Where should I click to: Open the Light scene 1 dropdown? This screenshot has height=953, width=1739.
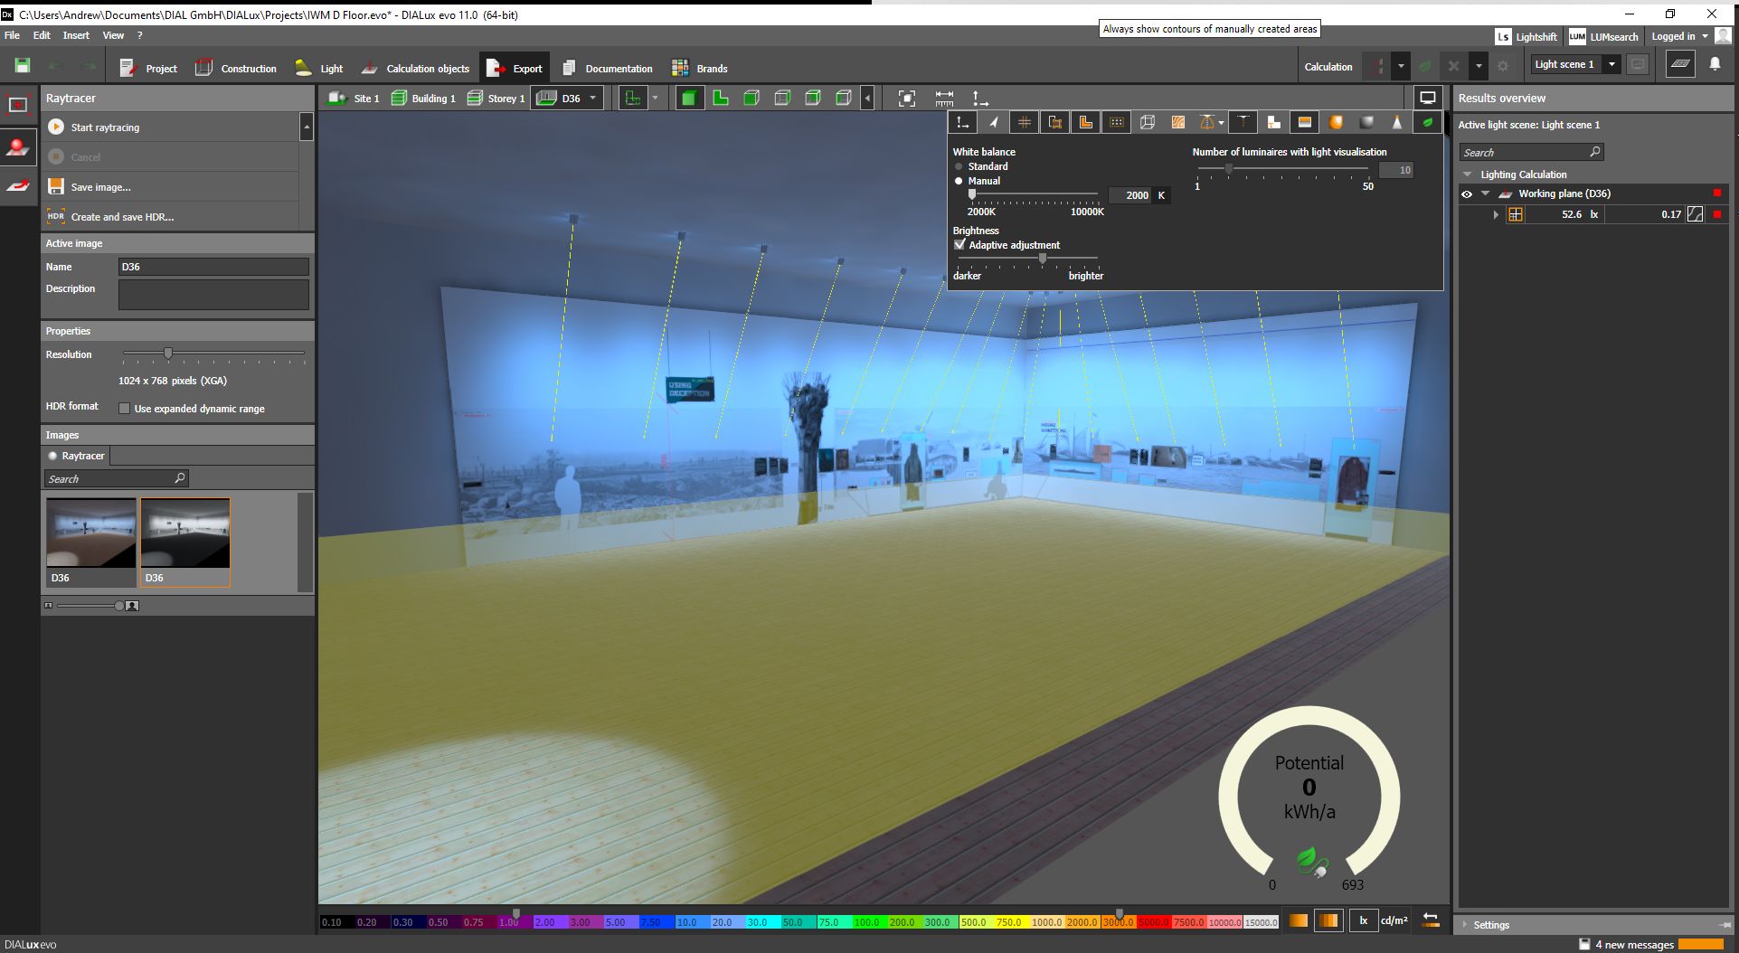click(x=1611, y=64)
